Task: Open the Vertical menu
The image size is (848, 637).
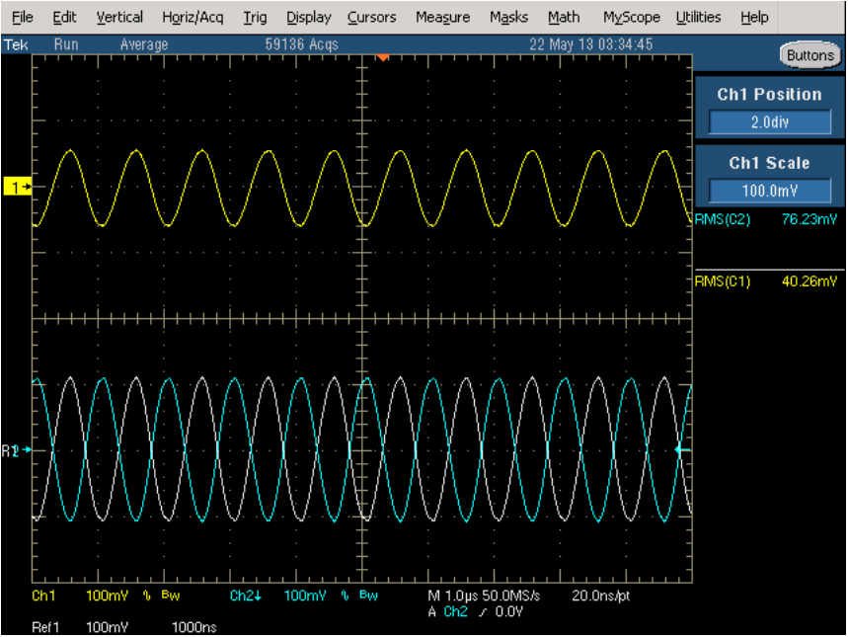Action: (119, 18)
